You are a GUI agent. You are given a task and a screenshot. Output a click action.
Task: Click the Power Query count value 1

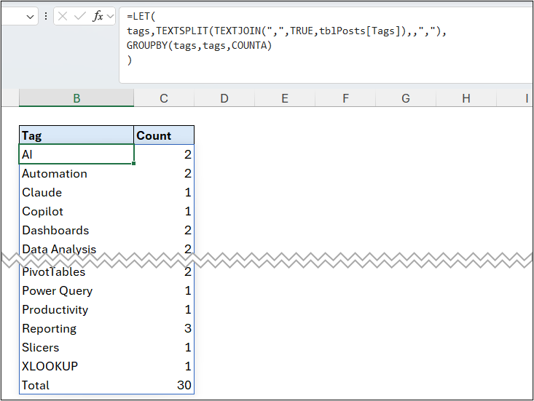point(188,291)
